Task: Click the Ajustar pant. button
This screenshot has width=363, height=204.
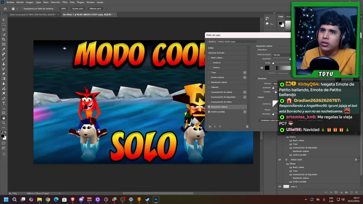Action: coord(78,8)
